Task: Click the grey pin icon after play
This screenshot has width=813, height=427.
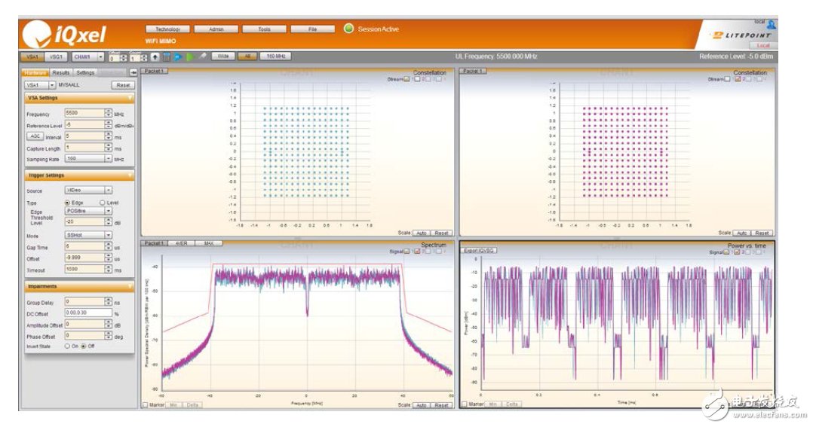Action: pyautogui.click(x=201, y=56)
